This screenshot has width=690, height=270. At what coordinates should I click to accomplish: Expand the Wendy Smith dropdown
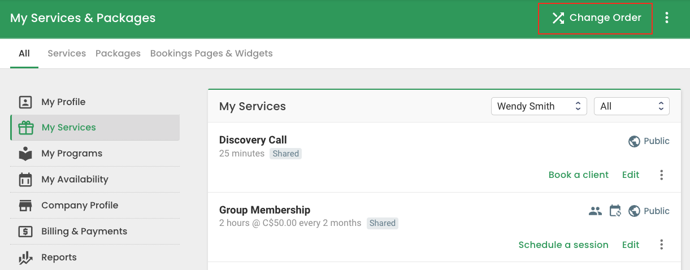(x=539, y=106)
